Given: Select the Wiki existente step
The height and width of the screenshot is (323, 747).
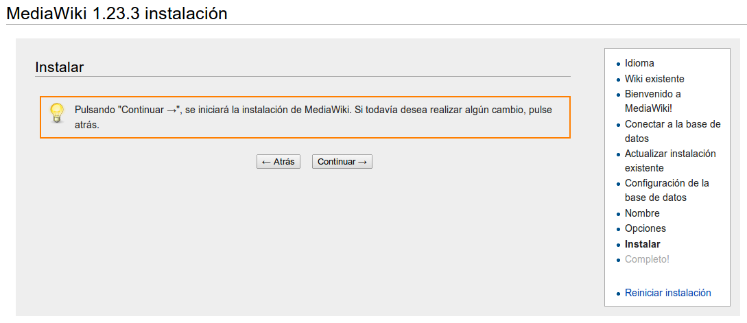Looking at the screenshot, I should pyautogui.click(x=654, y=79).
